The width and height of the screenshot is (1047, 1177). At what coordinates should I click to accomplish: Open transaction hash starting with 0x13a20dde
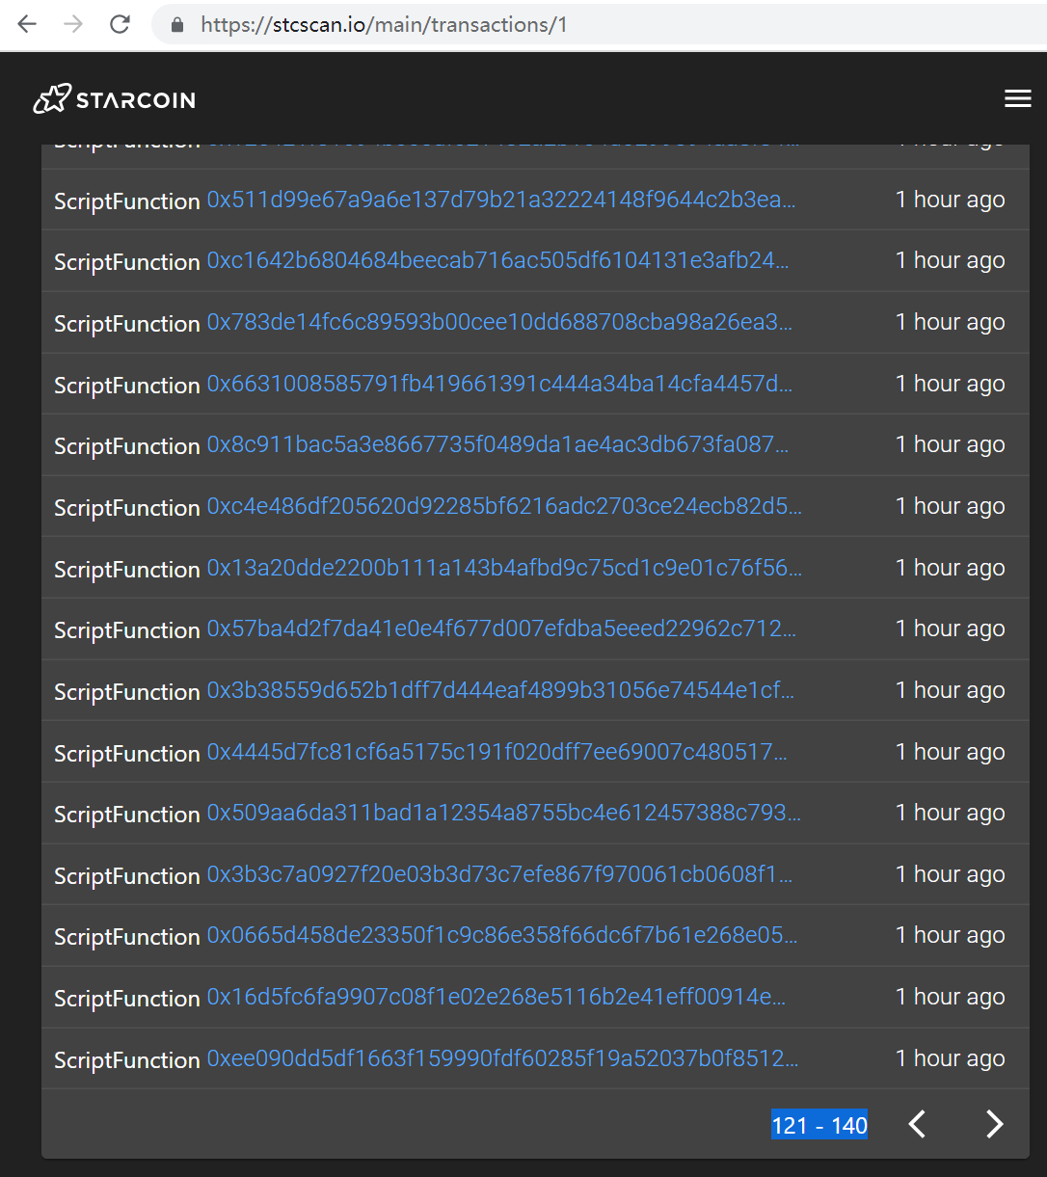[502, 568]
